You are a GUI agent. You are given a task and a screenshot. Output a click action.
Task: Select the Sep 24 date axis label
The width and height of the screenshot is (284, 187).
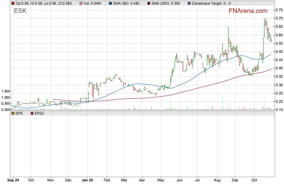pos(13,180)
